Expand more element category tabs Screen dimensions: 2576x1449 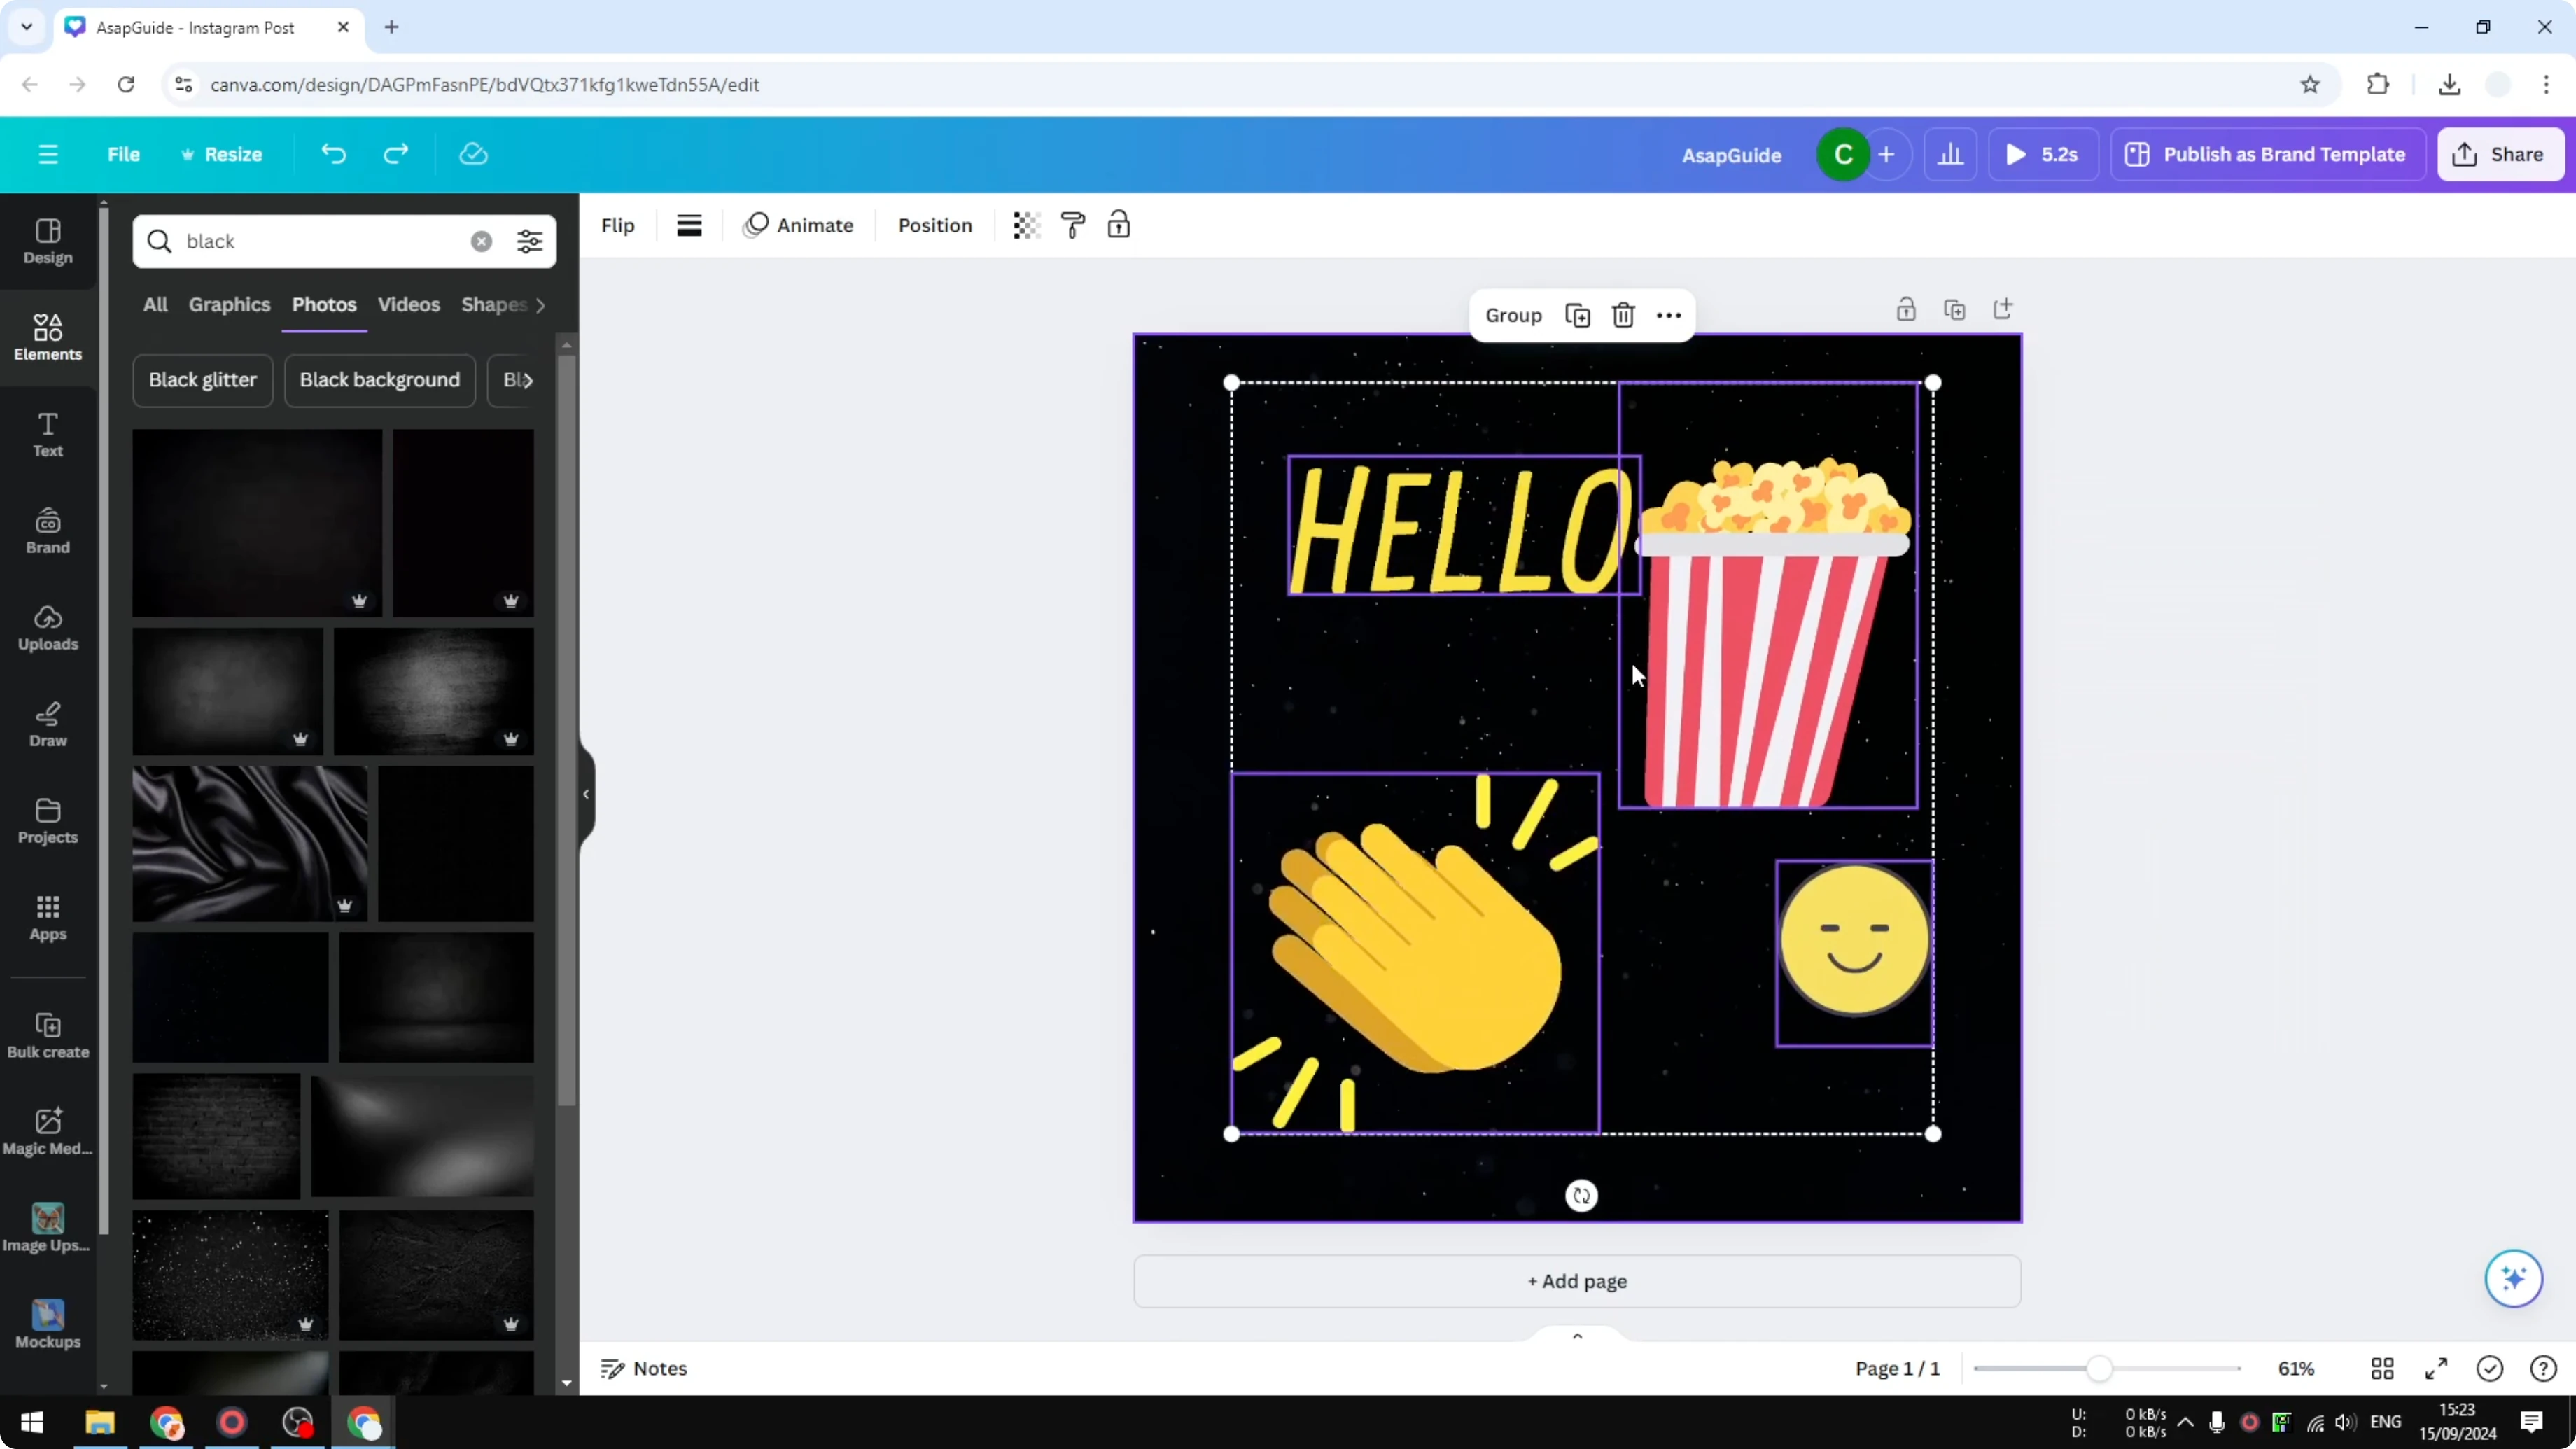(x=540, y=305)
